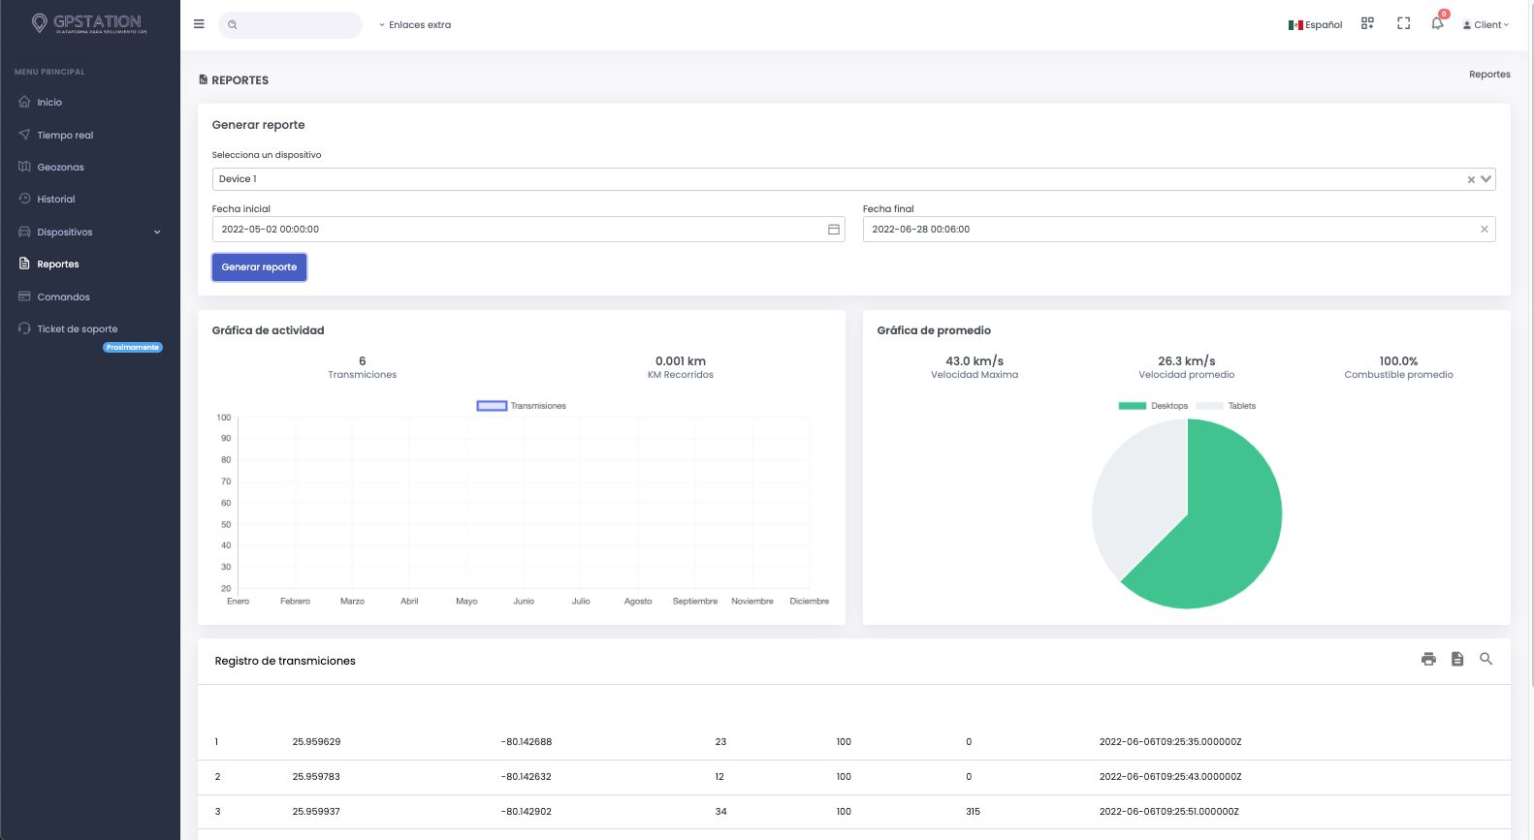The image size is (1534, 840).
Task: Open the apps grid icon in header
Action: click(1367, 24)
